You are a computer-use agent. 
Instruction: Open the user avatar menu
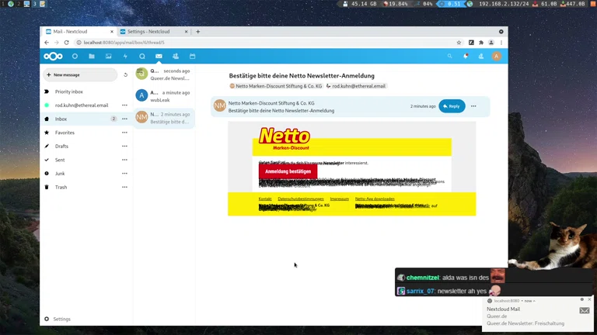(497, 56)
